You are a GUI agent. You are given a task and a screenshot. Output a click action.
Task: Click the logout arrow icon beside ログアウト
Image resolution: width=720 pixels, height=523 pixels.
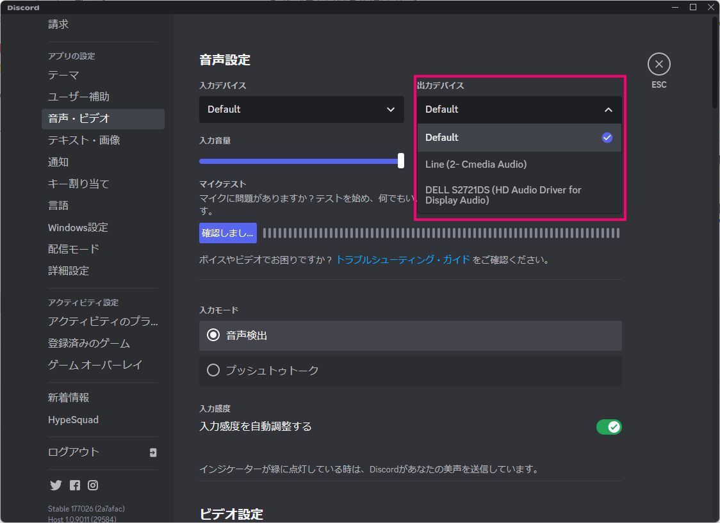point(153,453)
